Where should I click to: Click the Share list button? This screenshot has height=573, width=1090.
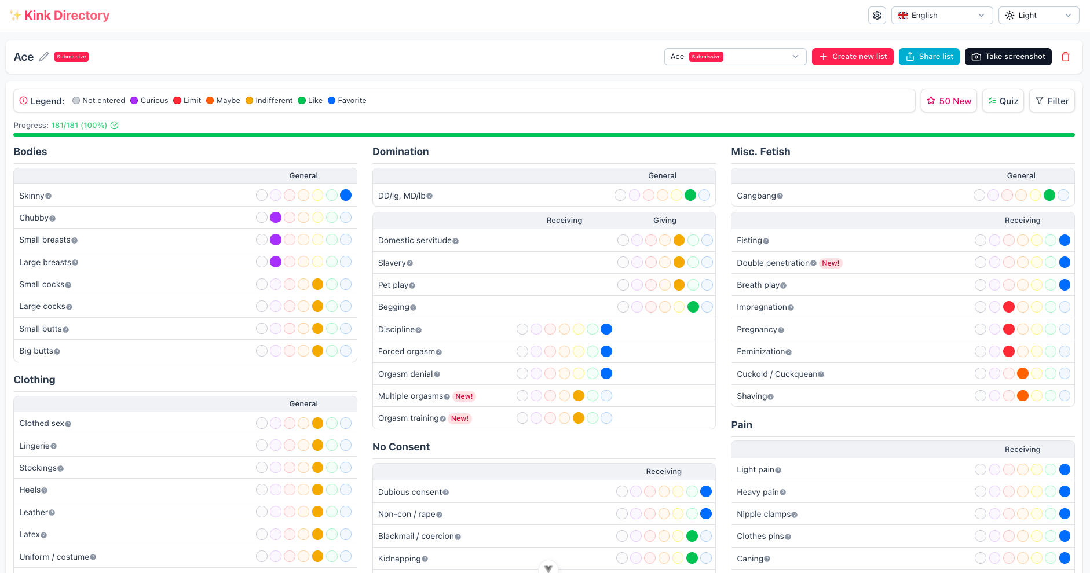(928, 57)
